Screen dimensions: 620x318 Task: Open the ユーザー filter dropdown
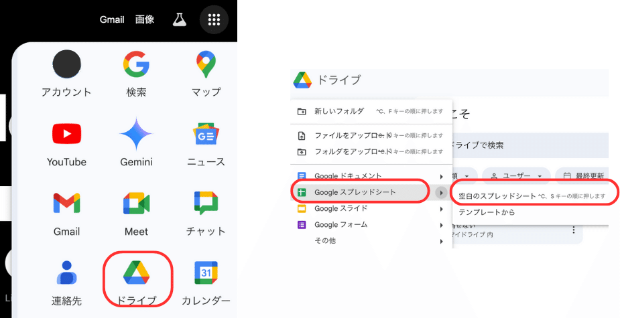pyautogui.click(x=516, y=176)
